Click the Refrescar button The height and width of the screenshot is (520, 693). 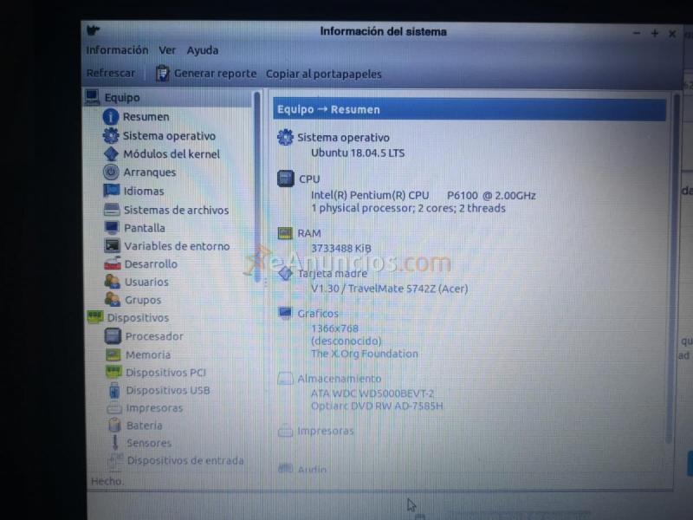(110, 72)
